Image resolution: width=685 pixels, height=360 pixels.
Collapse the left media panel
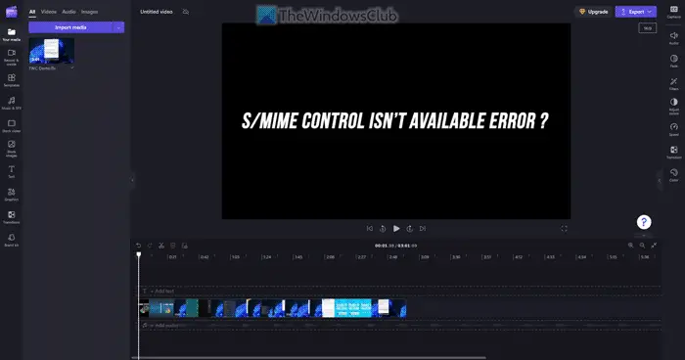[132, 180]
